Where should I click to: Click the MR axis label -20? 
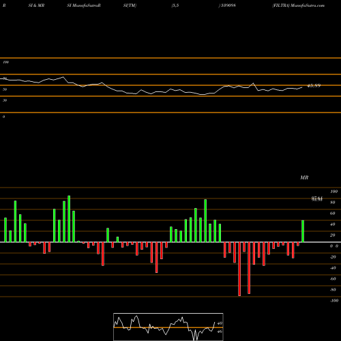333,257
